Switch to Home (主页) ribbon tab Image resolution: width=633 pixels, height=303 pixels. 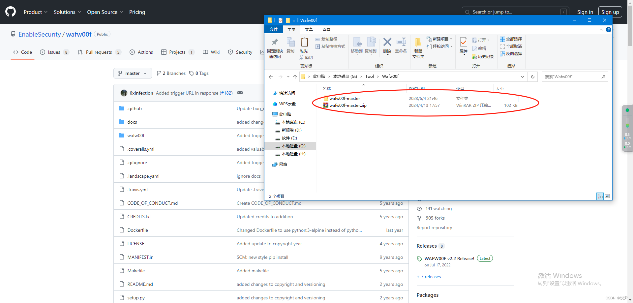click(x=291, y=30)
